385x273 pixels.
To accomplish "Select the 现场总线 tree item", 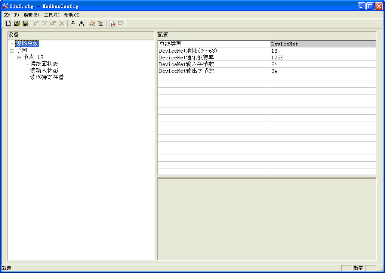I will (27, 44).
